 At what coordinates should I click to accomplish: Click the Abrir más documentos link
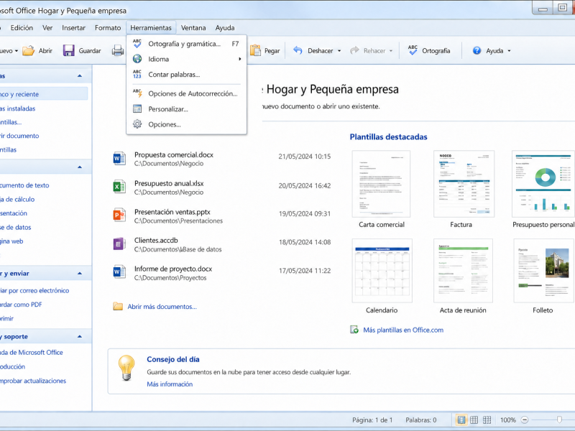pos(162,307)
